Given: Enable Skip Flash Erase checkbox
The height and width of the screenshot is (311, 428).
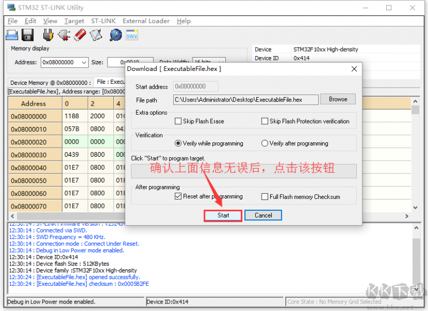Looking at the screenshot, I should click(x=179, y=122).
